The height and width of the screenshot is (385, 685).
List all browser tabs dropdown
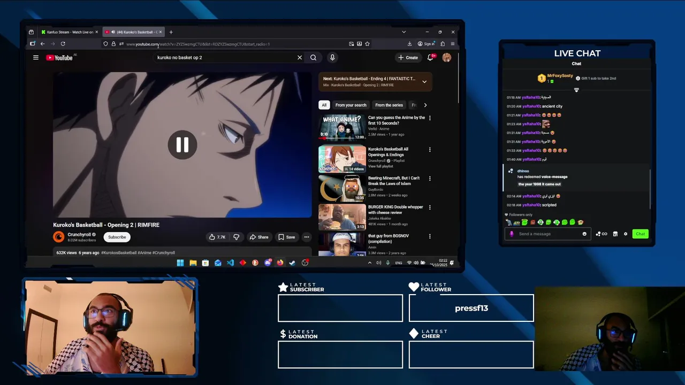(404, 32)
